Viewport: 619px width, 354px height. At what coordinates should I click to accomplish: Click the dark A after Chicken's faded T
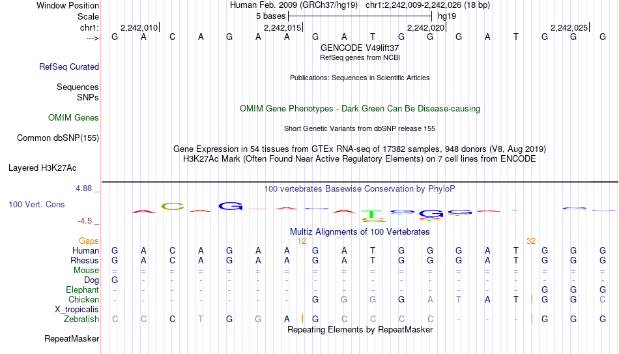pos(487,299)
